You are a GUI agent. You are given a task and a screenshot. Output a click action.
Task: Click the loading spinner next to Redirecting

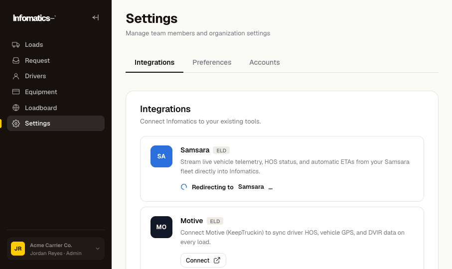click(184, 187)
